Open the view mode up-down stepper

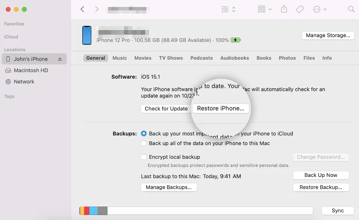coord(234,9)
